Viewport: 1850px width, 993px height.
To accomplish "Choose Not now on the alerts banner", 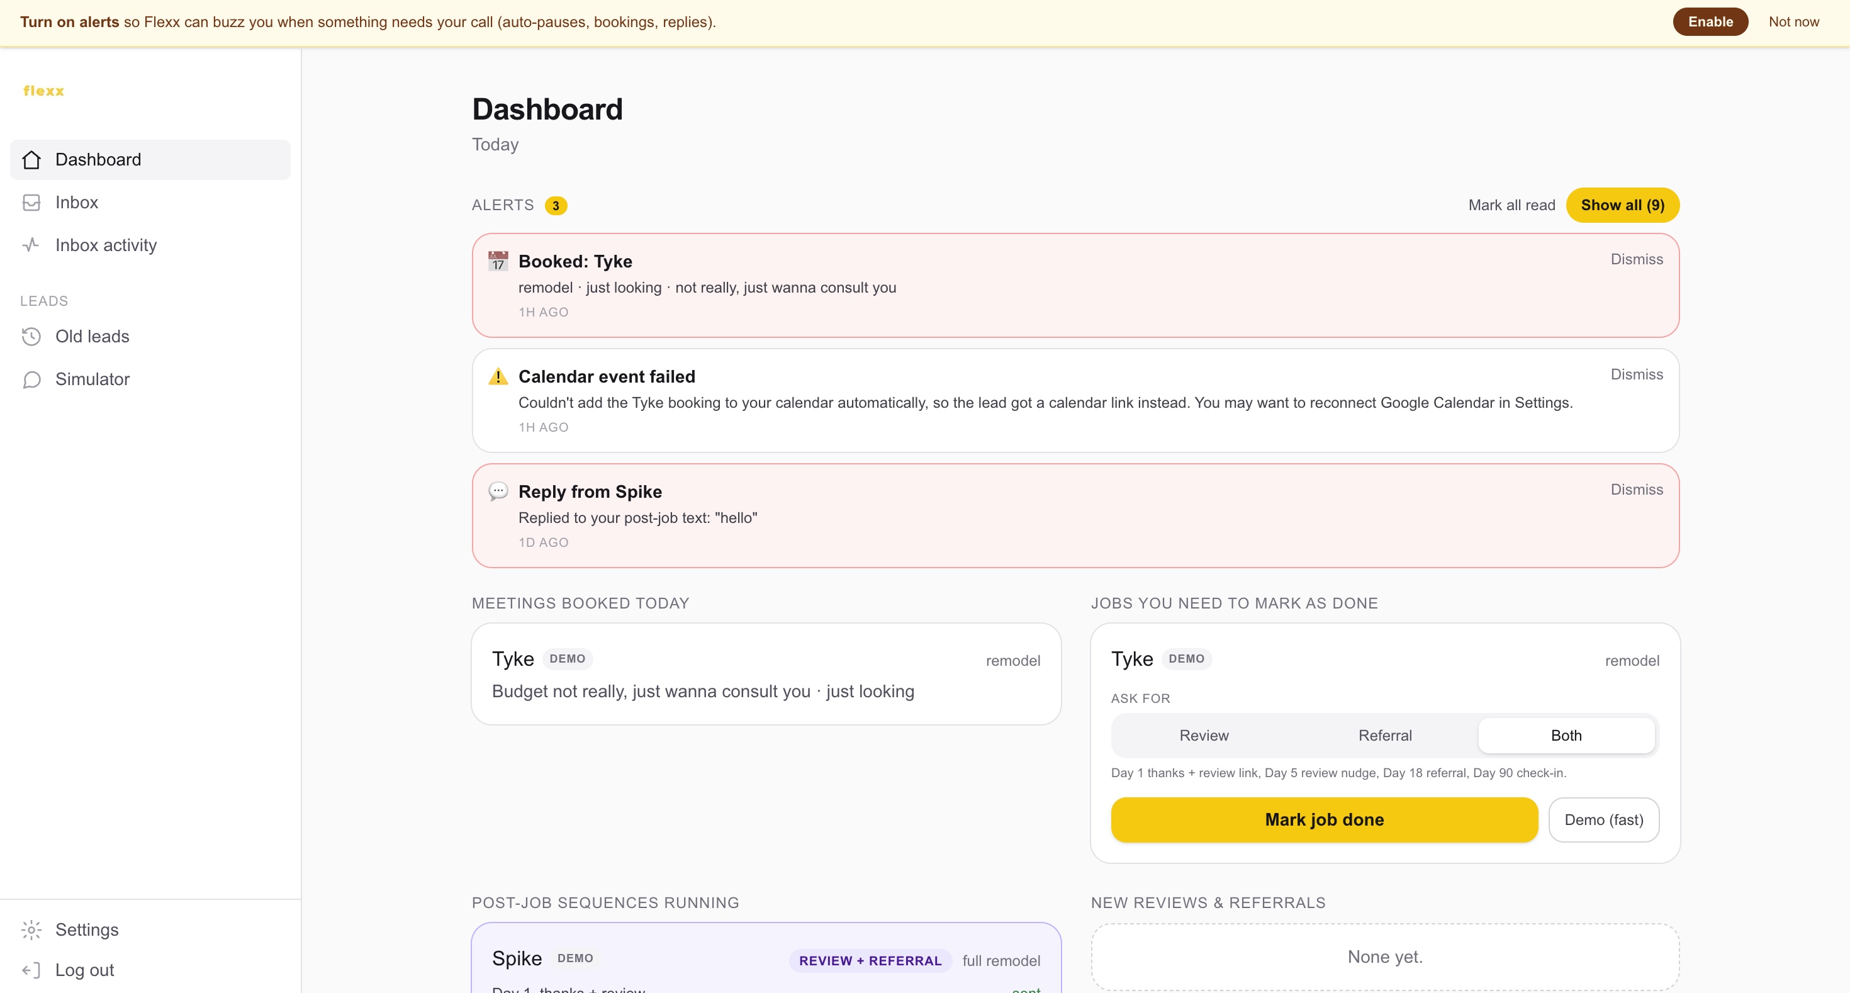I will click(1794, 21).
